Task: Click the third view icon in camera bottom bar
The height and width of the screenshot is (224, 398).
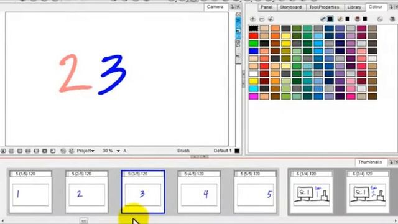Action: tap(20, 151)
